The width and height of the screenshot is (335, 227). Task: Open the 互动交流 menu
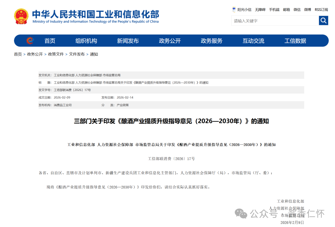[253, 40]
